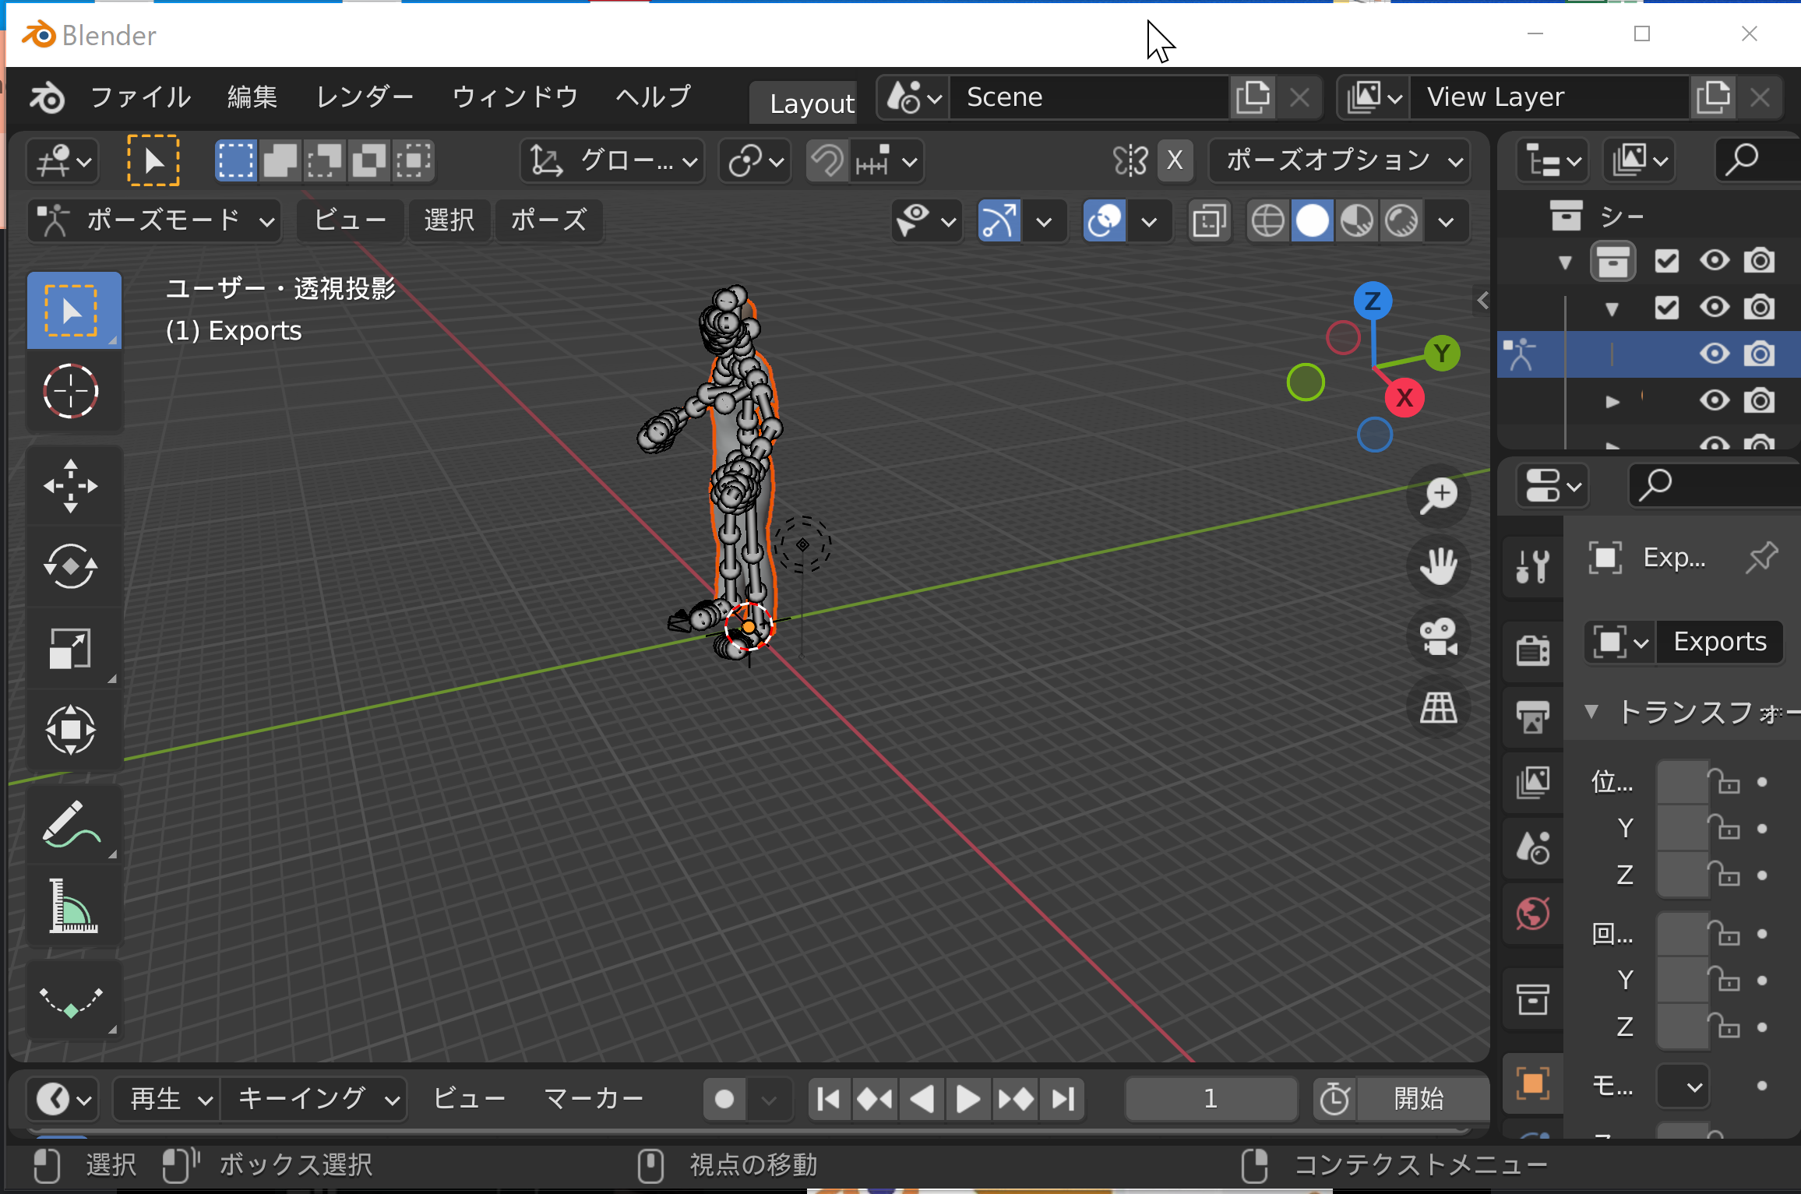1801x1194 pixels.
Task: Select the Move tool
Action: 71,487
